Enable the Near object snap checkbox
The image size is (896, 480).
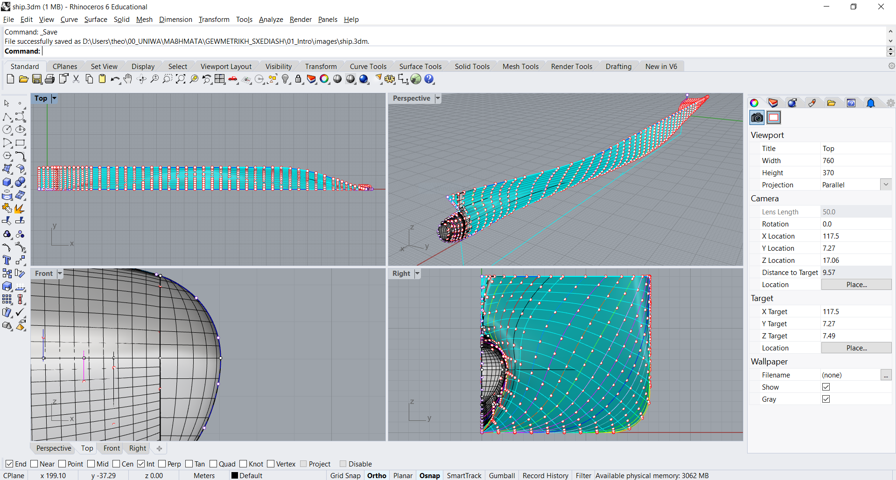pyautogui.click(x=34, y=464)
